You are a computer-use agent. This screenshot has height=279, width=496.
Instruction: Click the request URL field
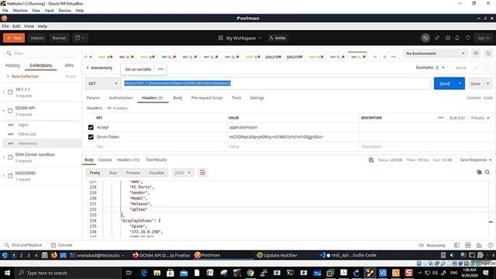tap(276, 84)
